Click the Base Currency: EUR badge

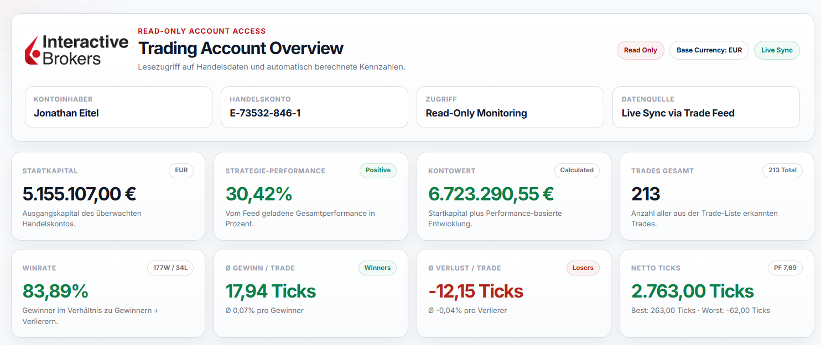click(x=709, y=50)
